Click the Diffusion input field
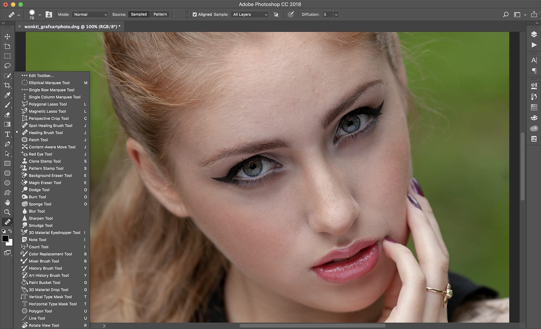 [x=327, y=14]
